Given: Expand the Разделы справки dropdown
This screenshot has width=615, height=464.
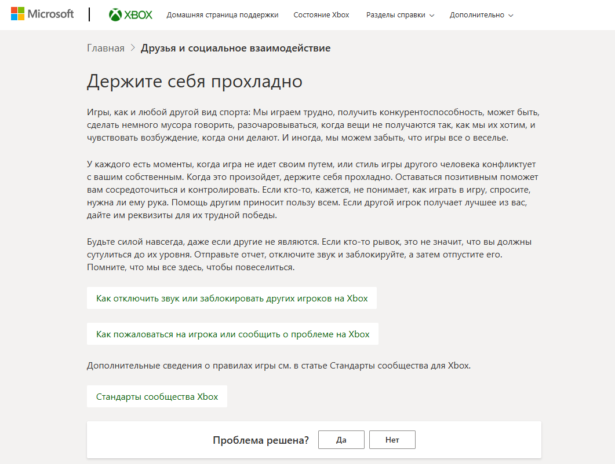Looking at the screenshot, I should click(400, 15).
